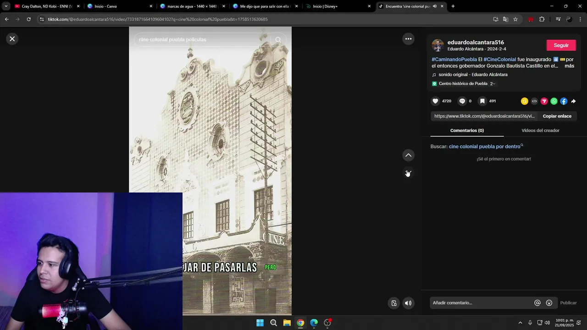Share the video to WhatsApp
This screenshot has height=330, width=587.
(554, 101)
